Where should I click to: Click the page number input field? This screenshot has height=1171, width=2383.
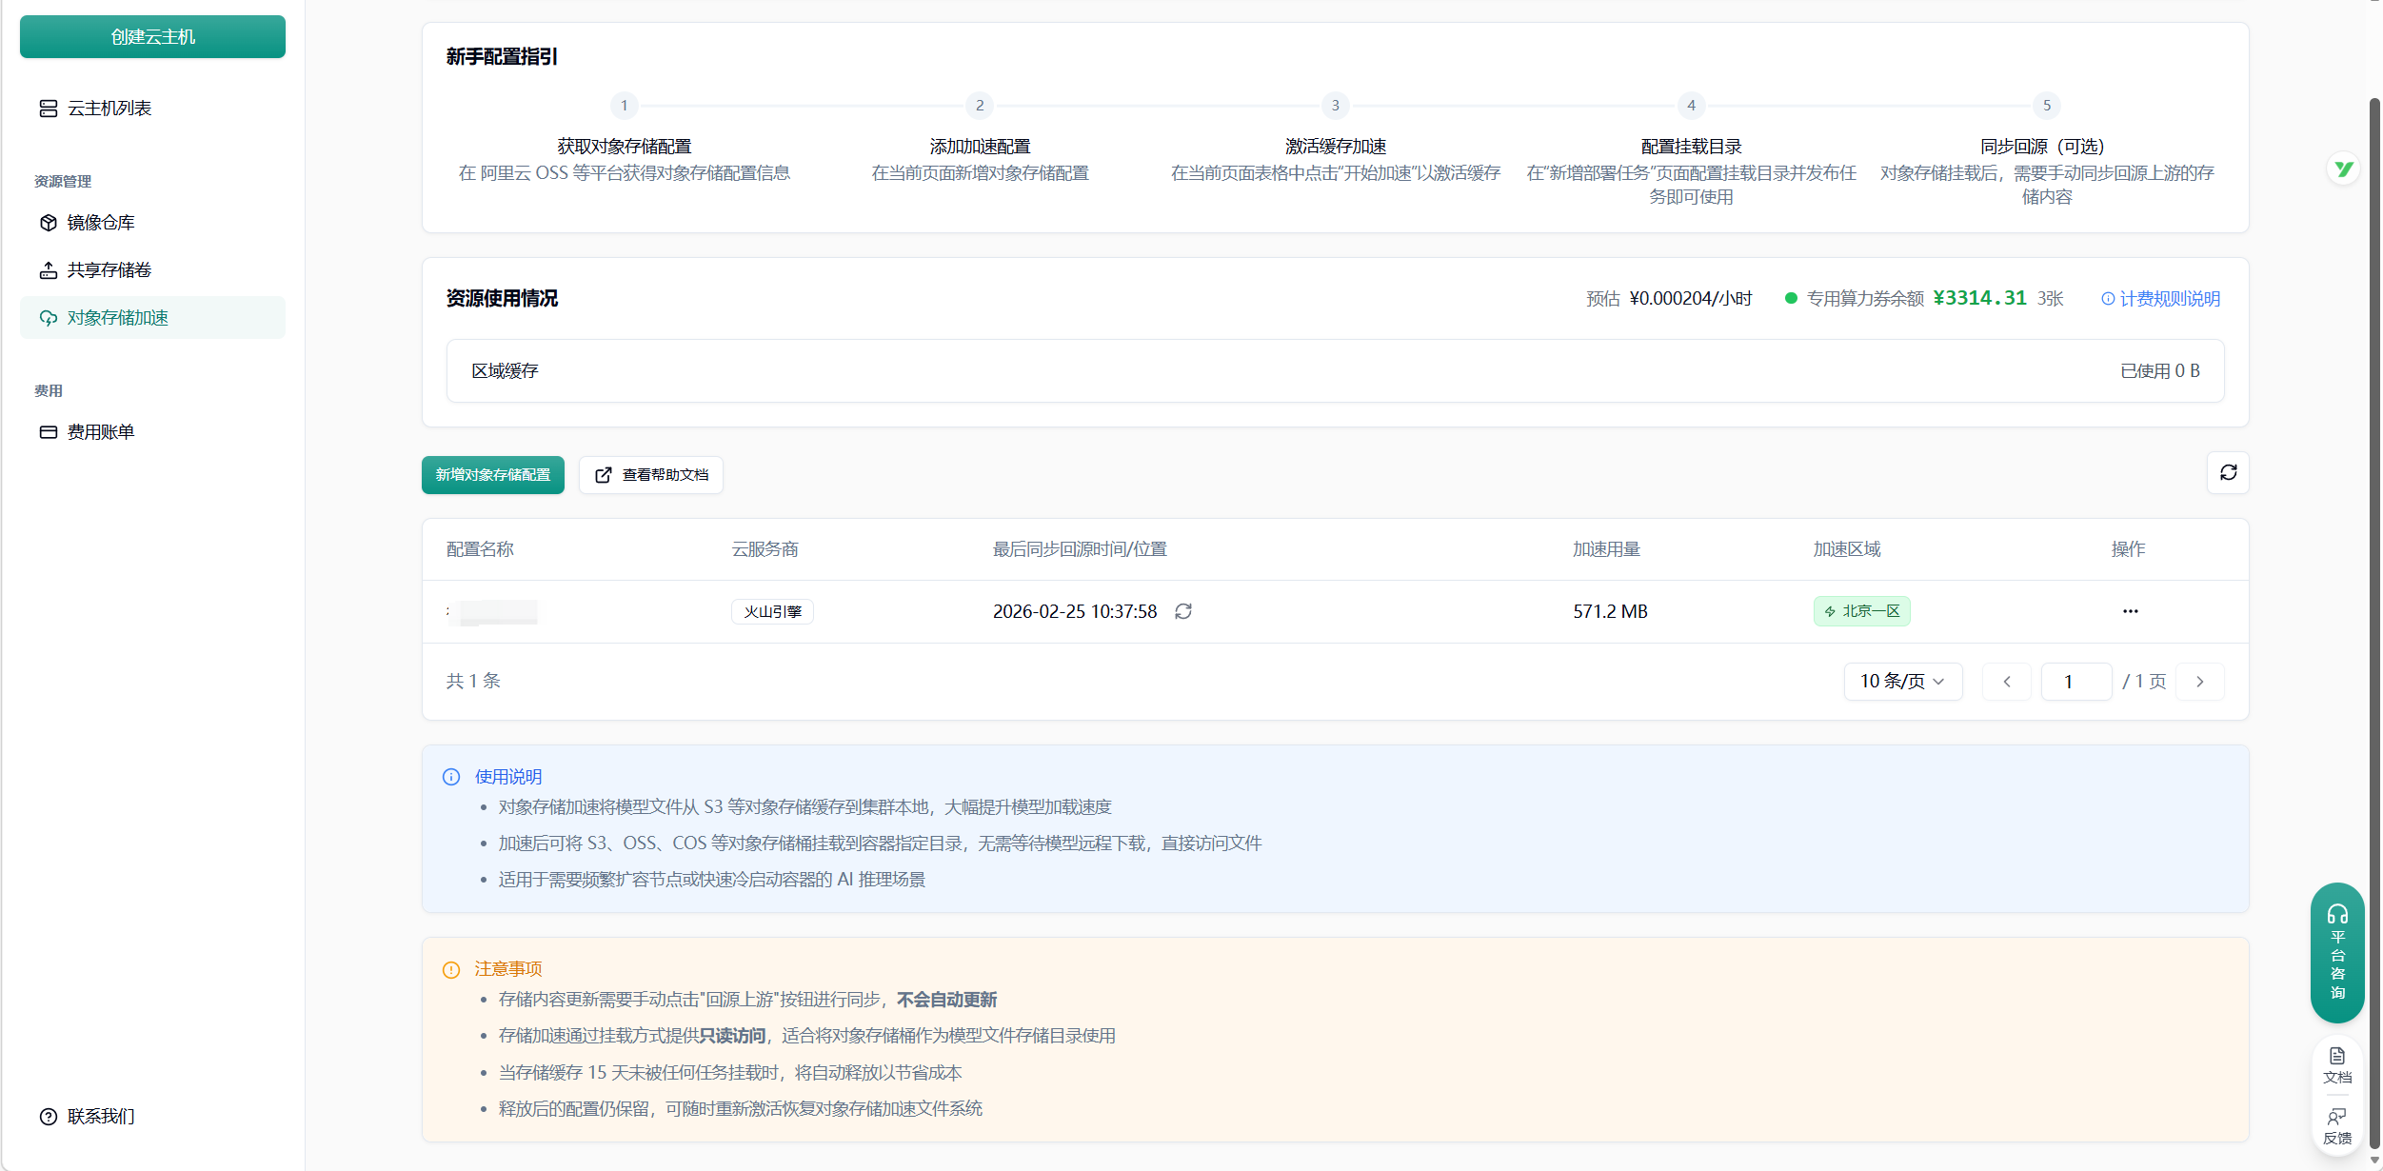2075,682
